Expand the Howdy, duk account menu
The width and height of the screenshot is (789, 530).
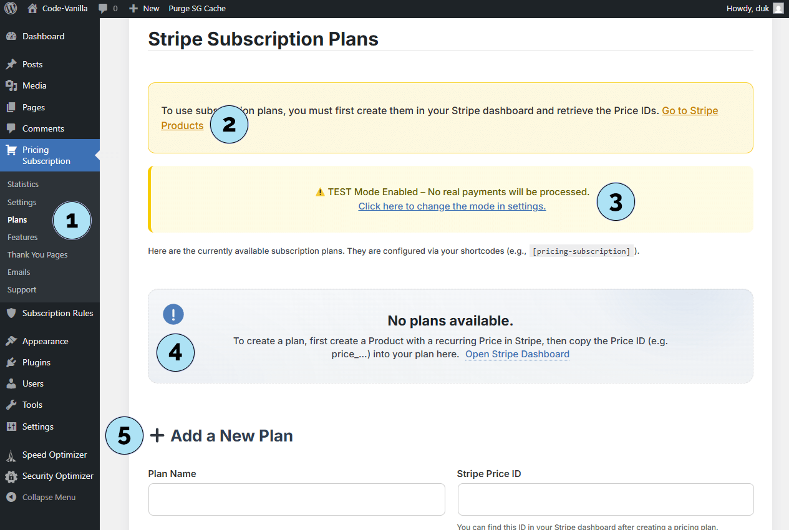pyautogui.click(x=747, y=9)
